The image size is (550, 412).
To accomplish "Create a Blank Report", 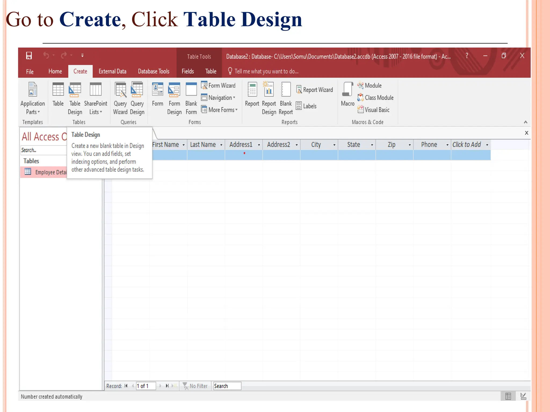I will point(286,98).
